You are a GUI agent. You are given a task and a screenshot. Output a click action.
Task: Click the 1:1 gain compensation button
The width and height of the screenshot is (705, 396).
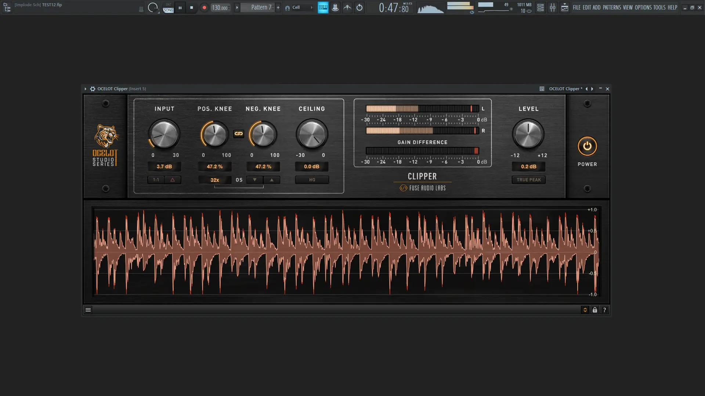point(156,180)
